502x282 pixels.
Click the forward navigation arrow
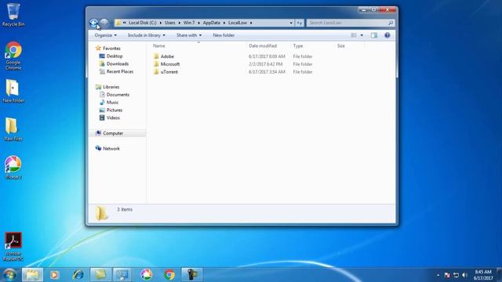point(104,23)
